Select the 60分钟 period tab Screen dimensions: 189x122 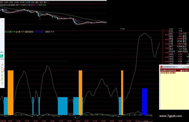pyautogui.click(x=28, y=2)
